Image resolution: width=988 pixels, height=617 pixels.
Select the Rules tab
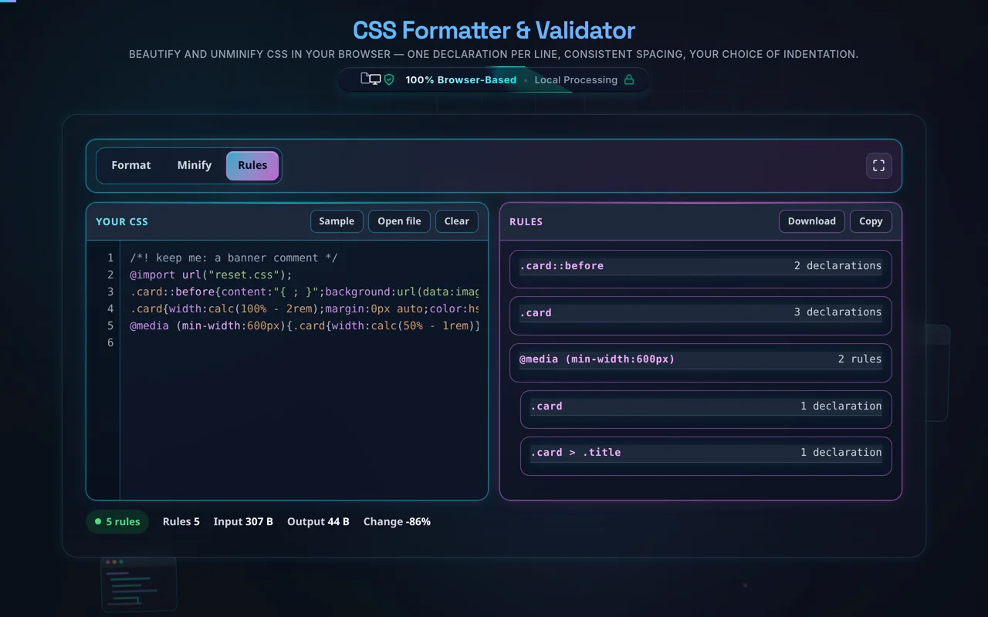click(x=252, y=166)
